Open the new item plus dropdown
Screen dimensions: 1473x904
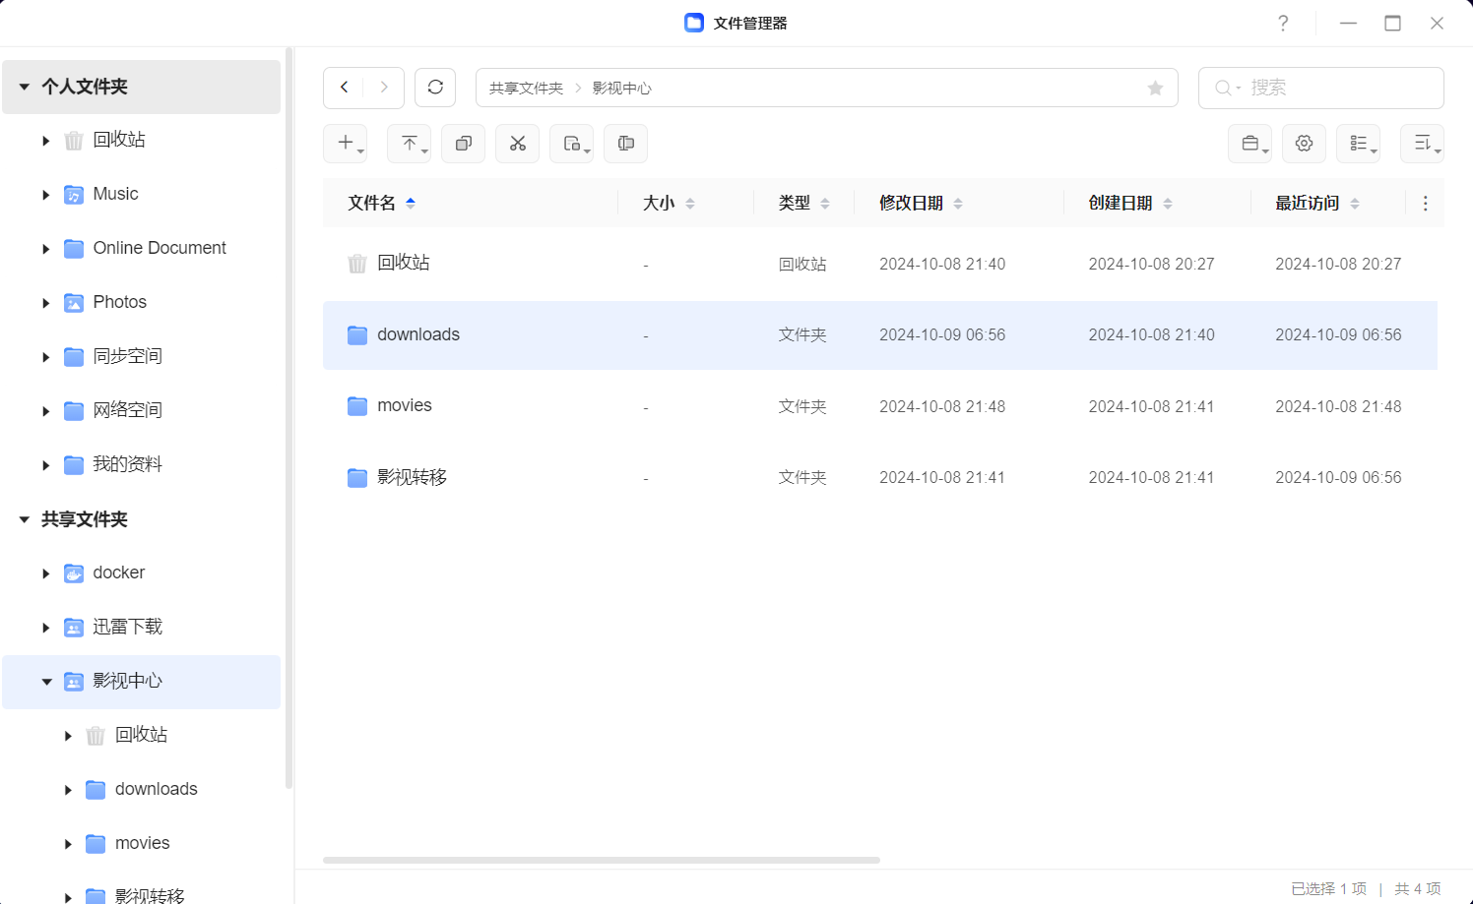pos(346,144)
